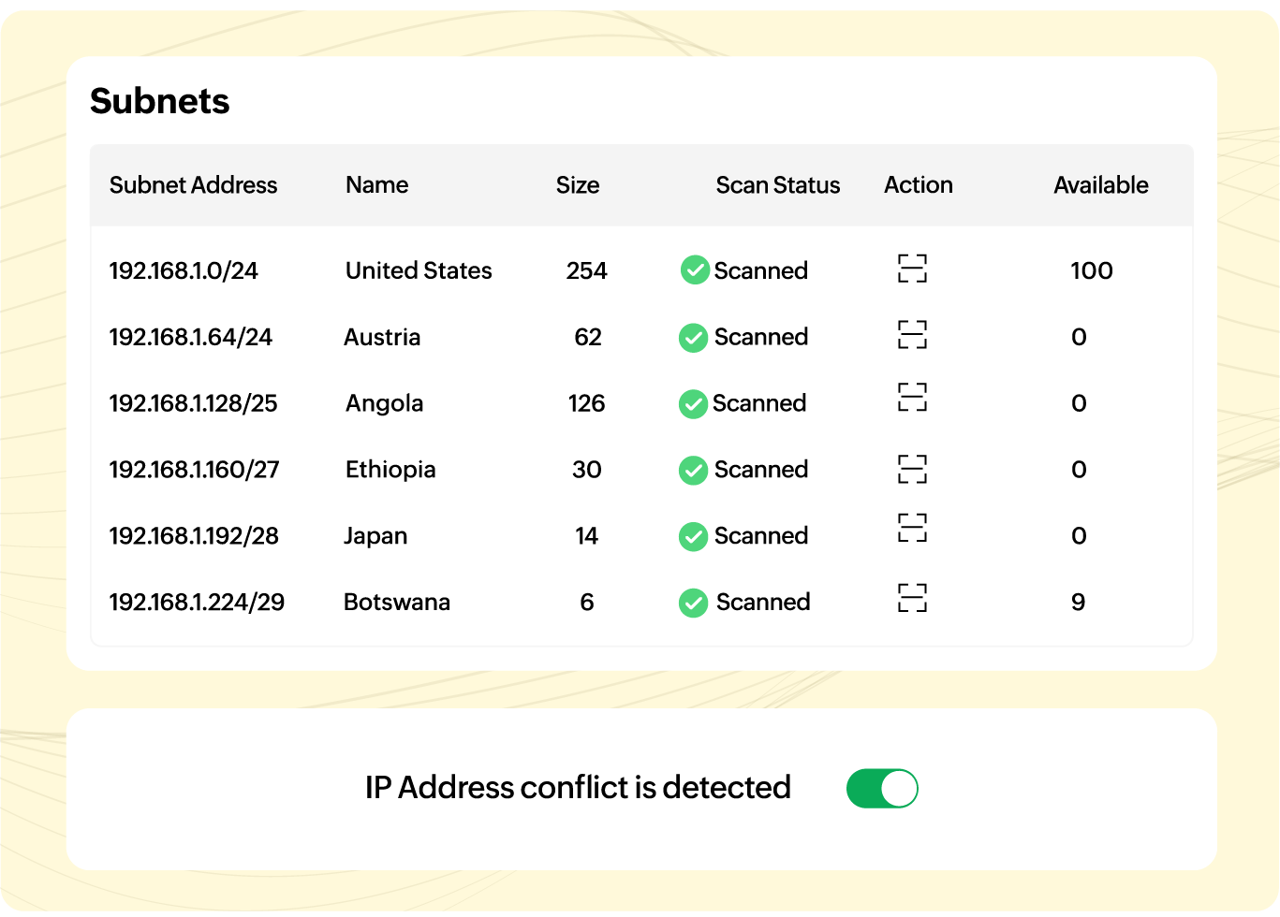The width and height of the screenshot is (1280, 917).
Task: Click the scan action icon for Ethiopia
Action: (x=912, y=469)
